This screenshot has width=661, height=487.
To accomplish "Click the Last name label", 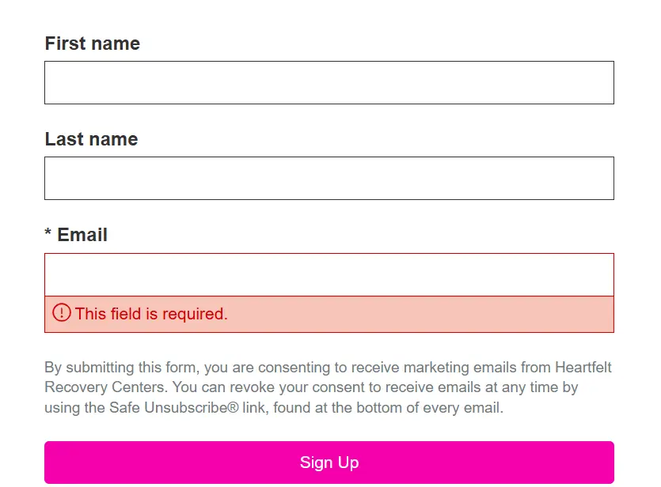I will click(92, 139).
